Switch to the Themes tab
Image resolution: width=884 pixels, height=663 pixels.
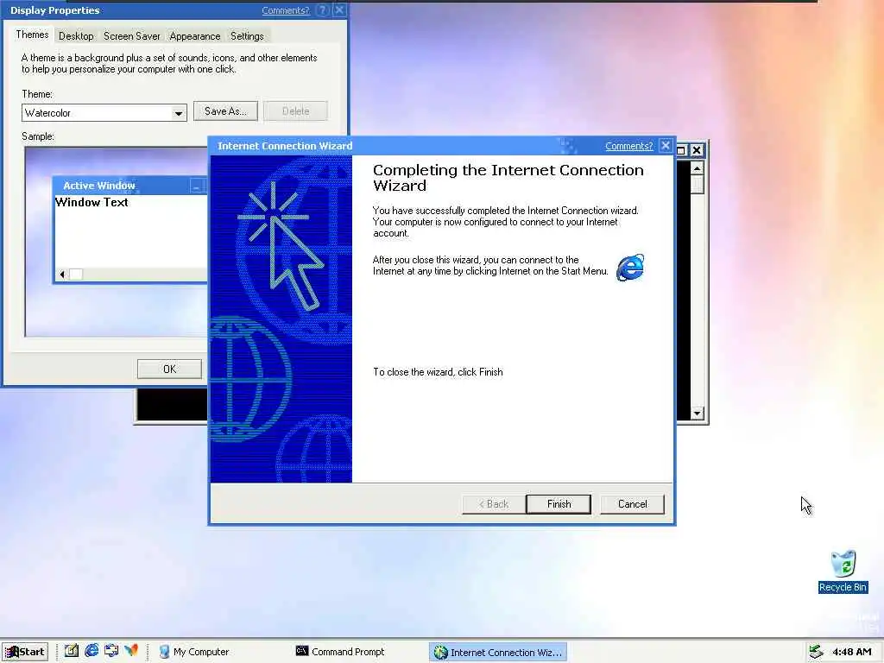coord(32,35)
